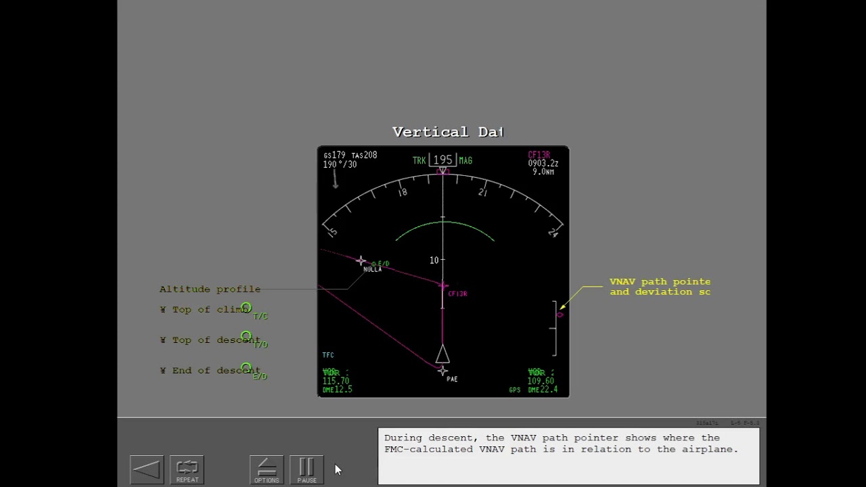
Task: Open the OPTIONS menu
Action: [x=267, y=469]
